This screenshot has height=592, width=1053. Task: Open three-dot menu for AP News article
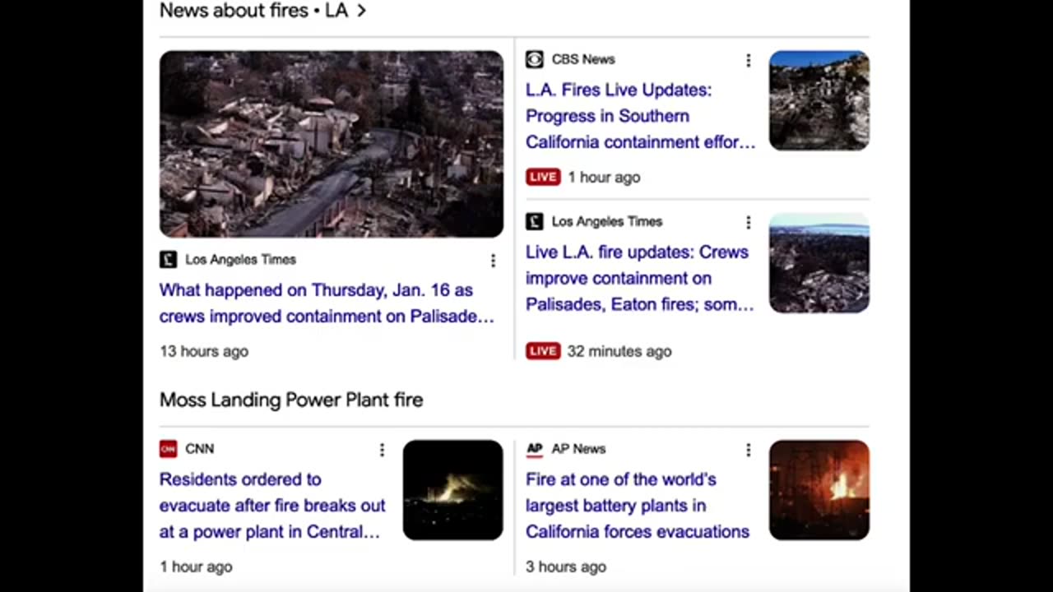point(748,450)
